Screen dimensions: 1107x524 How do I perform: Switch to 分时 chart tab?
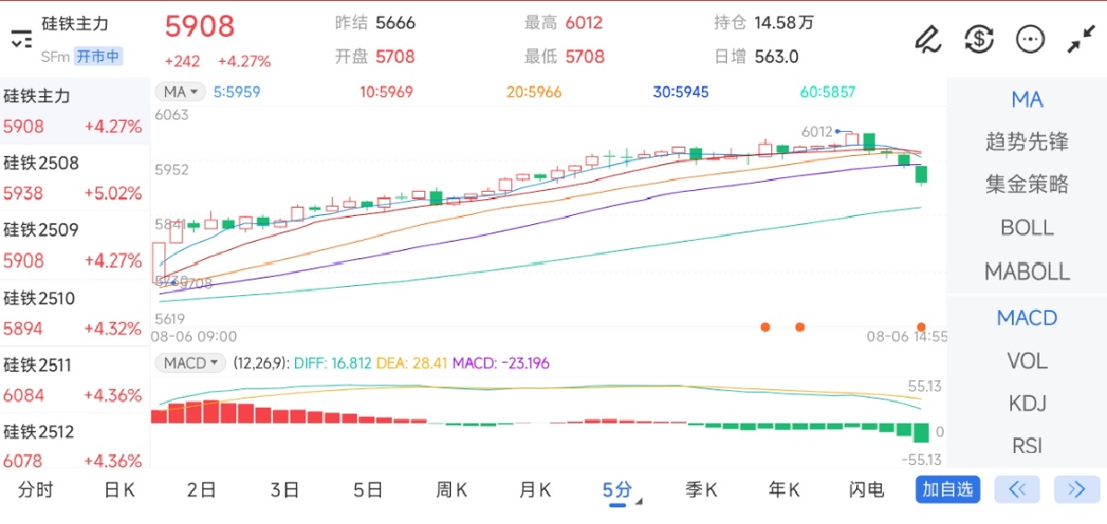(x=35, y=490)
